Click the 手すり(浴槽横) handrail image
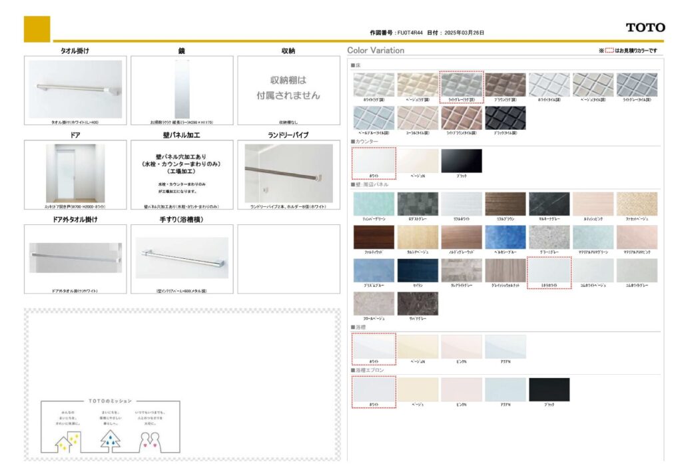 point(182,258)
